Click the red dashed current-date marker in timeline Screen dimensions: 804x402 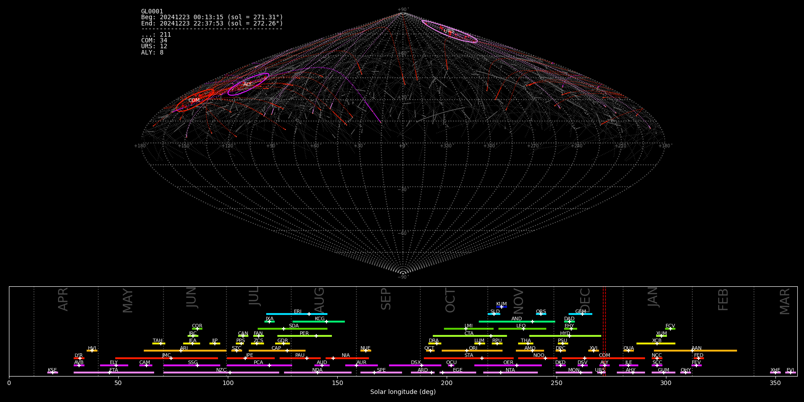(x=604, y=331)
